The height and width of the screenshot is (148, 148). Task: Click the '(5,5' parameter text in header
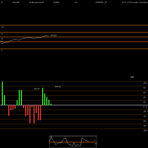pyautogui.click(x=76, y=2)
